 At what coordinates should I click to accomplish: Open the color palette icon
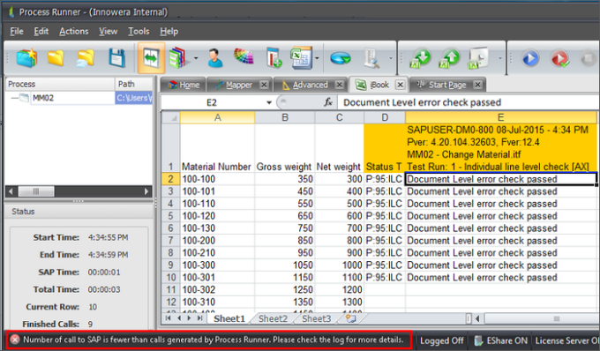click(x=244, y=56)
